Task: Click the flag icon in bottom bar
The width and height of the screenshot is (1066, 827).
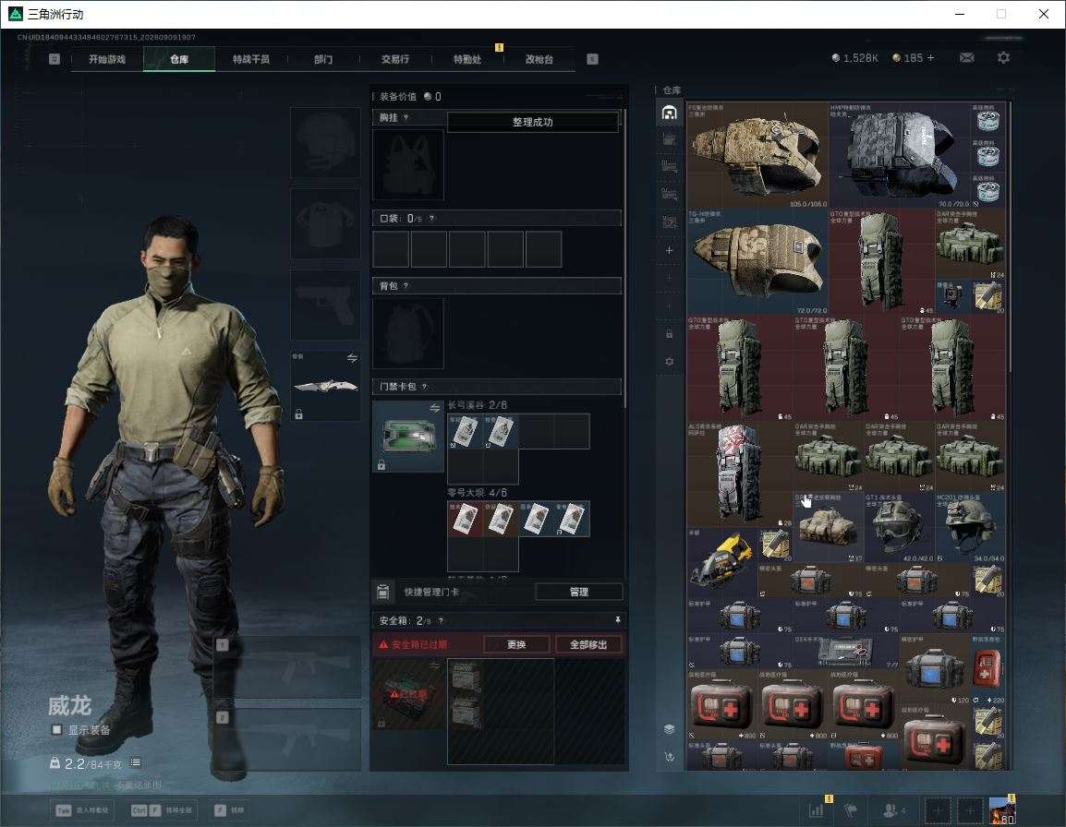Action: click(x=850, y=809)
